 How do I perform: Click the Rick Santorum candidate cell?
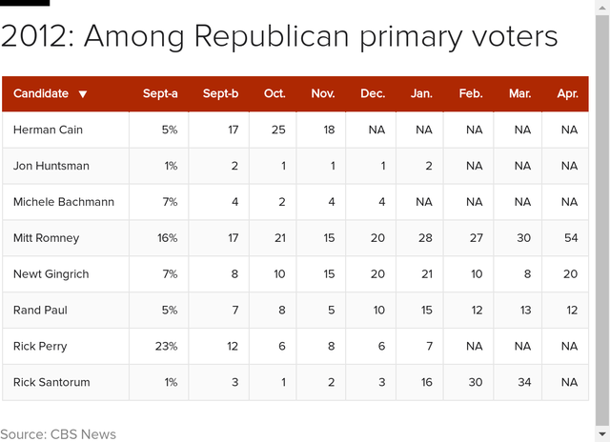(51, 383)
